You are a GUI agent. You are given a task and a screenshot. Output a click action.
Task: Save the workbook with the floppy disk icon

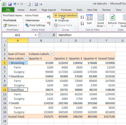(10, 4)
